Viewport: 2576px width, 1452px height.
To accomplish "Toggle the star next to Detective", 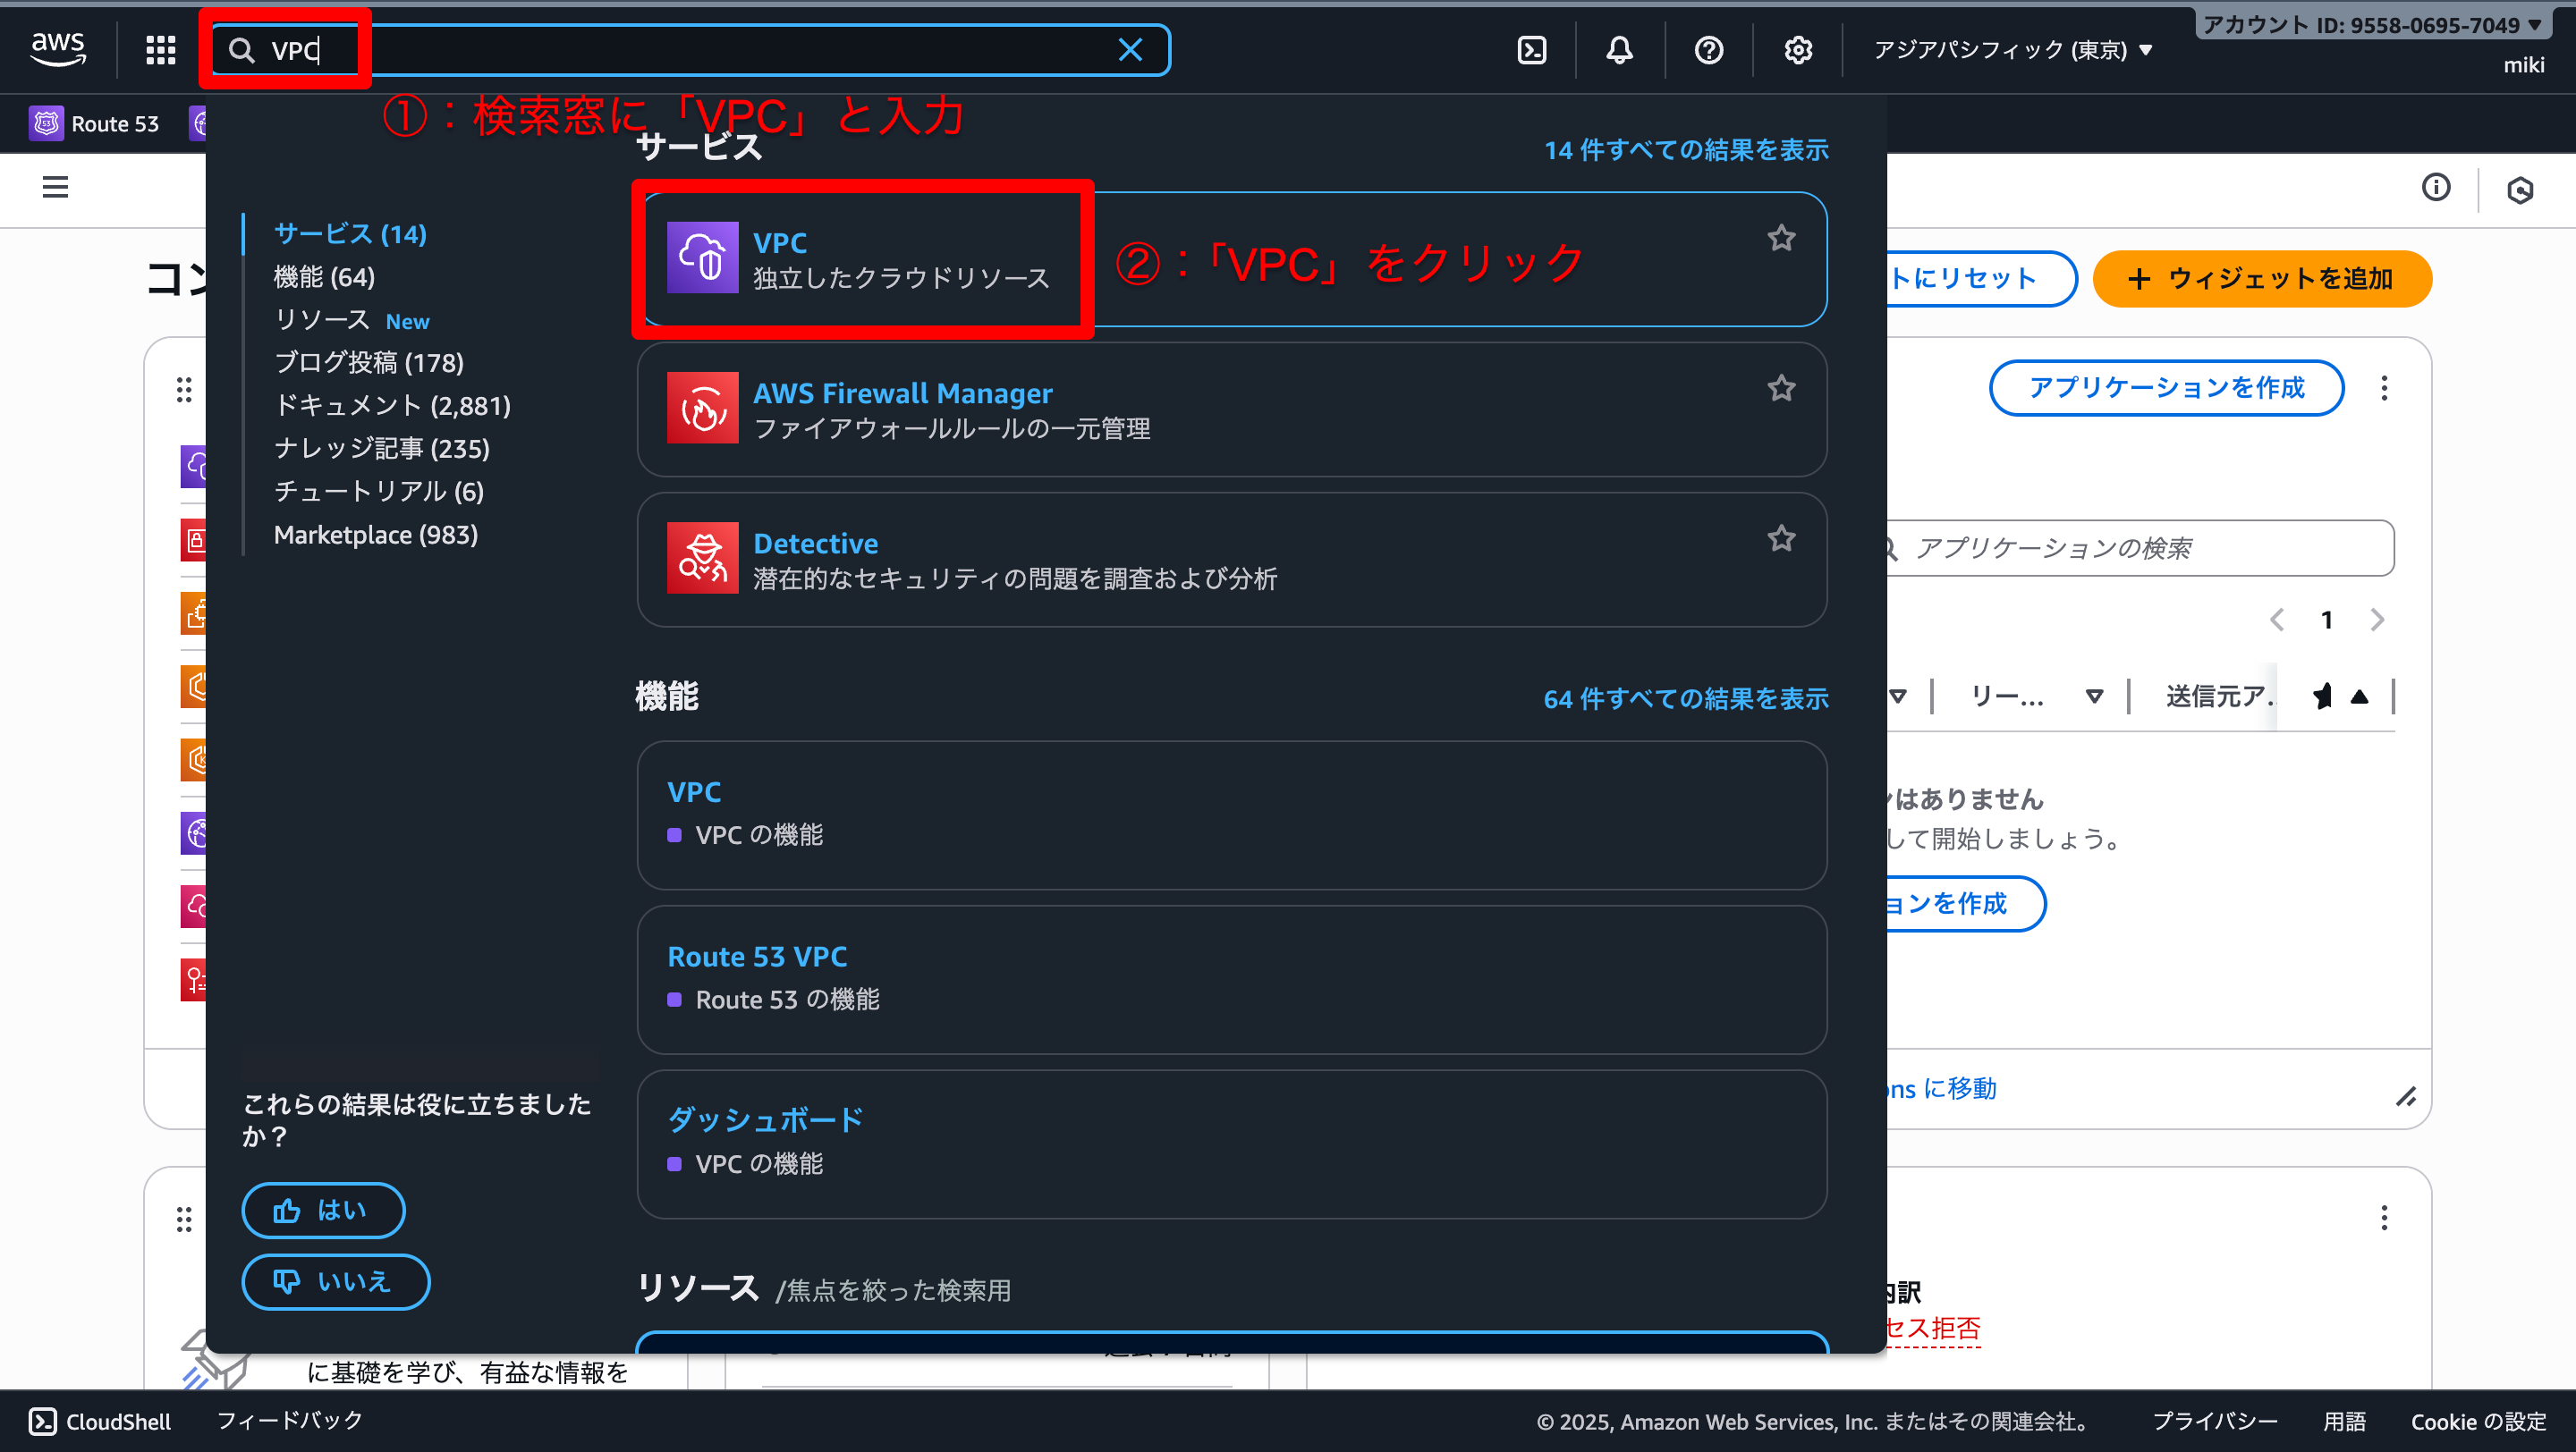I will (1781, 537).
